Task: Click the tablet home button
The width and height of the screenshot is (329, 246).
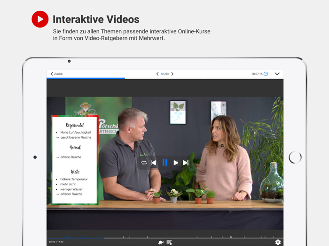Action: pyautogui.click(x=295, y=157)
